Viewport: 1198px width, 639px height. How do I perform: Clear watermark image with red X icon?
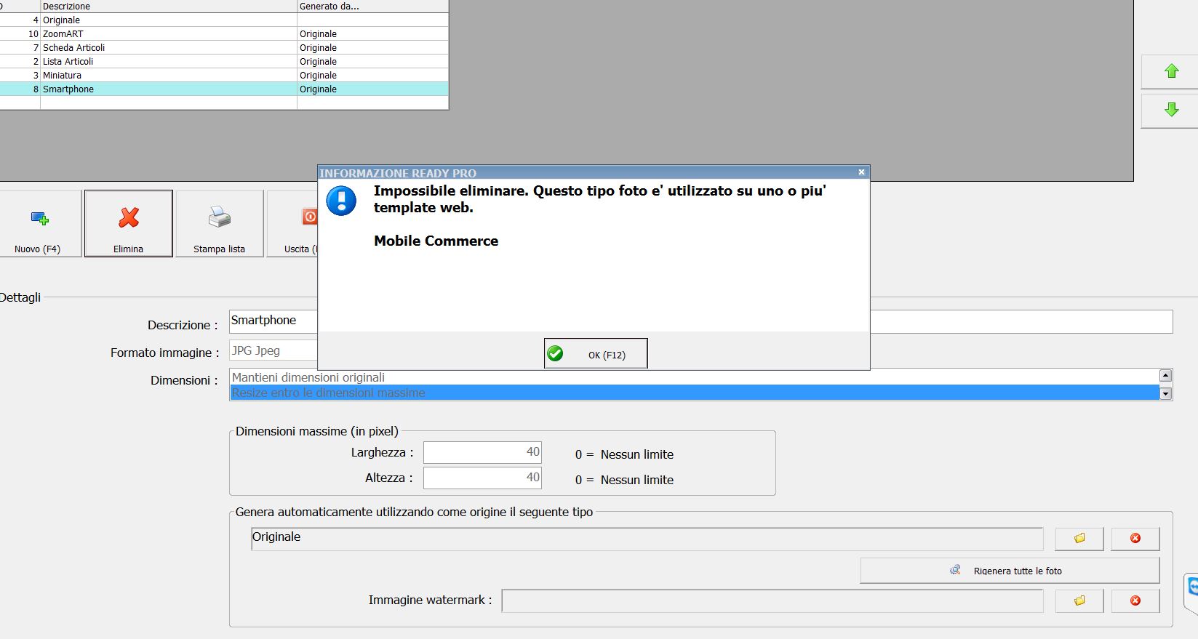coord(1135,600)
